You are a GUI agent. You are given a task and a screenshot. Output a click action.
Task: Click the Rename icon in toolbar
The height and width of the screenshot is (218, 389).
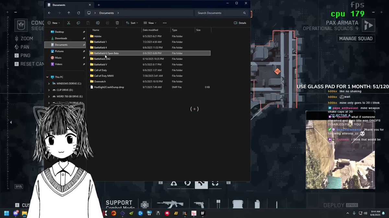coord(98,23)
